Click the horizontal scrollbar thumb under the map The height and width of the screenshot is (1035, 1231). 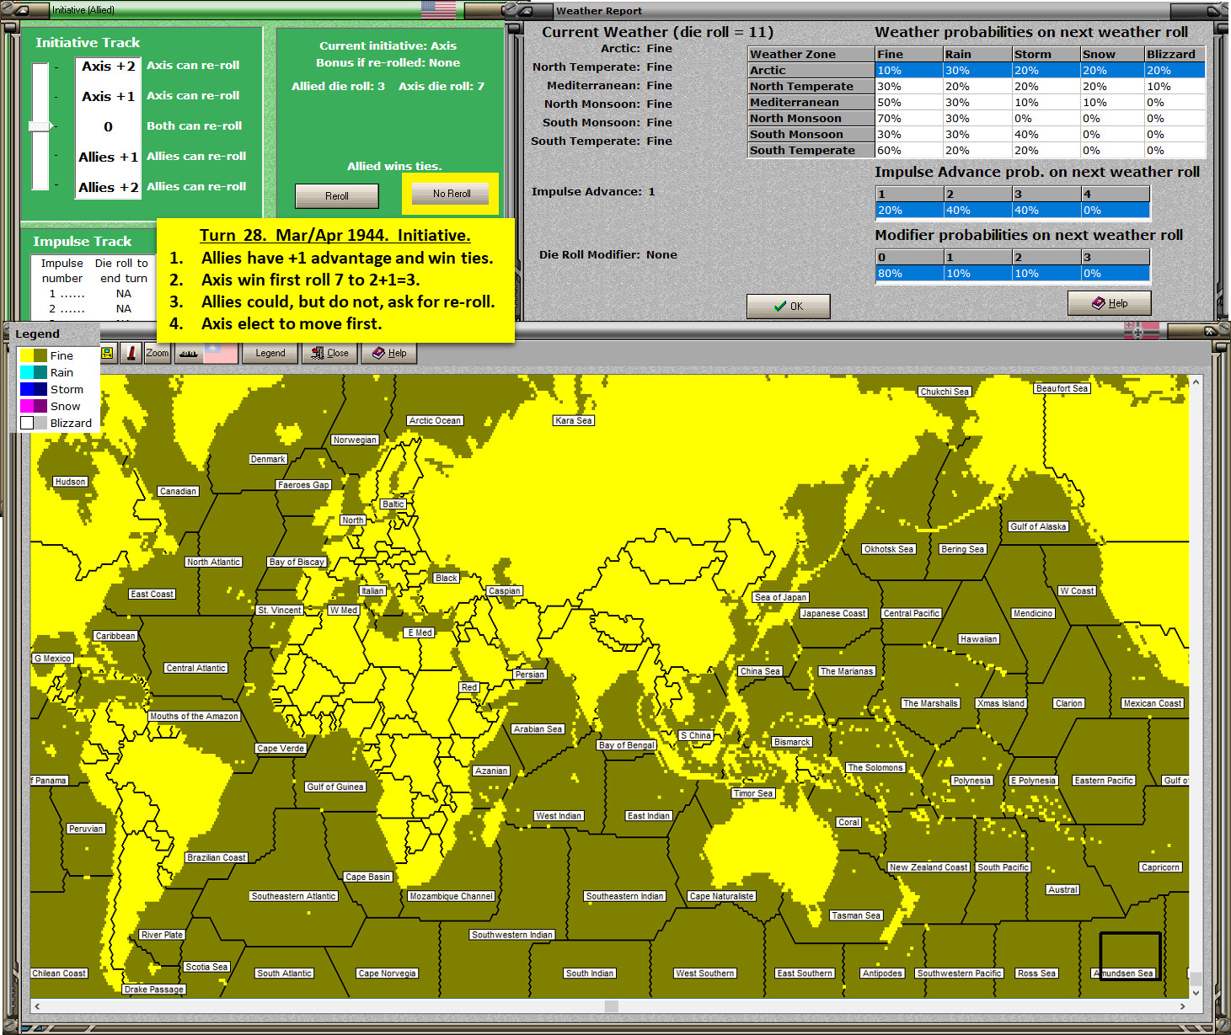pyautogui.click(x=612, y=1006)
